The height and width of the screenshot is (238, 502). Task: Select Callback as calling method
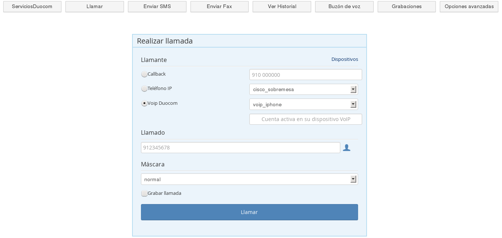(144, 74)
